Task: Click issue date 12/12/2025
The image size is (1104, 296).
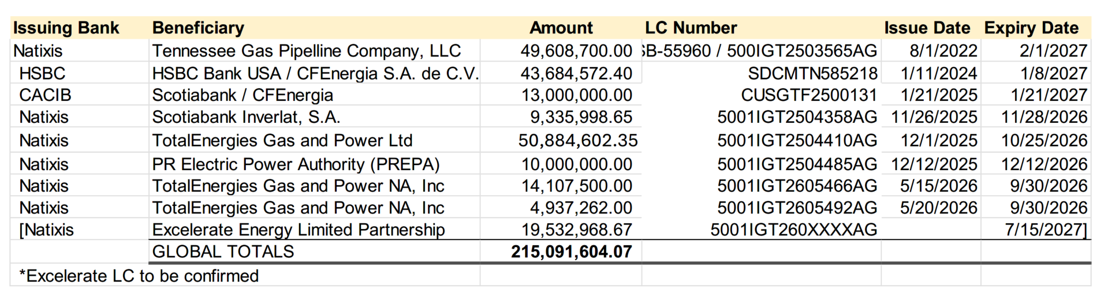Action: (x=934, y=164)
